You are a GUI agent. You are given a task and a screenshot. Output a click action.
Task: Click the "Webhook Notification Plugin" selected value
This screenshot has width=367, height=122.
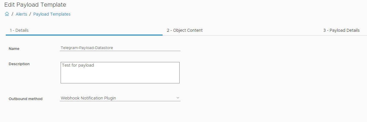(x=88, y=98)
